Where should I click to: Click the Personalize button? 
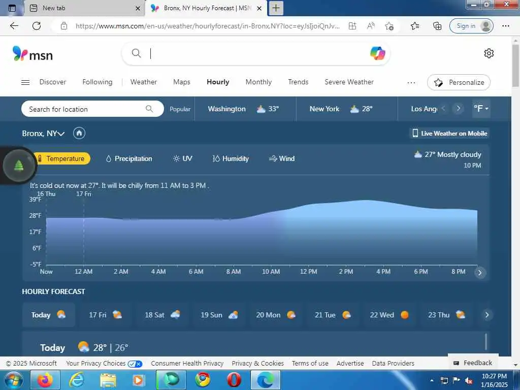tap(459, 82)
